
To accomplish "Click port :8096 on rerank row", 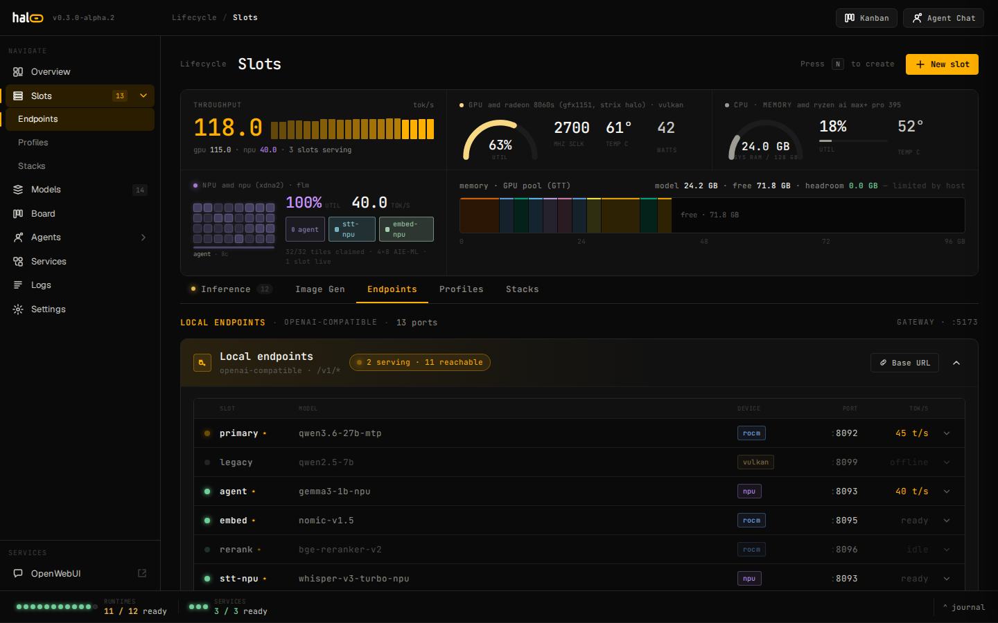I will [x=845, y=550].
